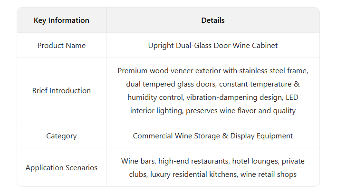Click the Key Information column header

point(61,20)
